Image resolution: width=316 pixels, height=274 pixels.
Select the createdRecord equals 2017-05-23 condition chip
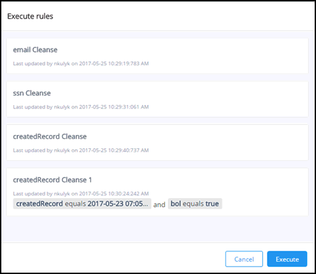click(82, 204)
